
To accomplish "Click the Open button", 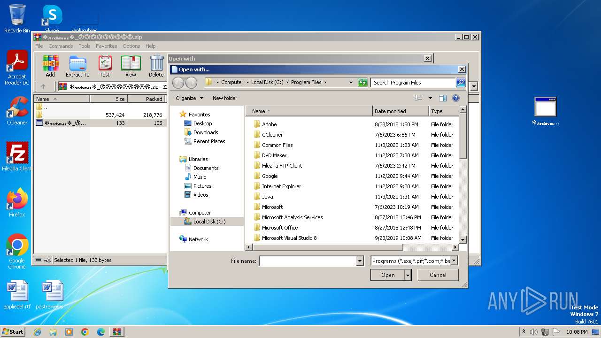I will pyautogui.click(x=388, y=275).
